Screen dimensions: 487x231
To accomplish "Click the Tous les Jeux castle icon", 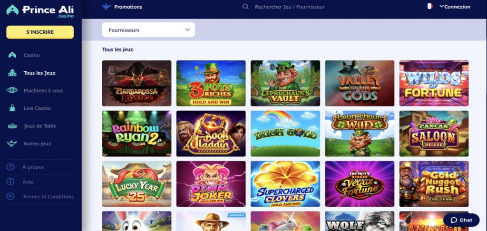I will click(12, 73).
